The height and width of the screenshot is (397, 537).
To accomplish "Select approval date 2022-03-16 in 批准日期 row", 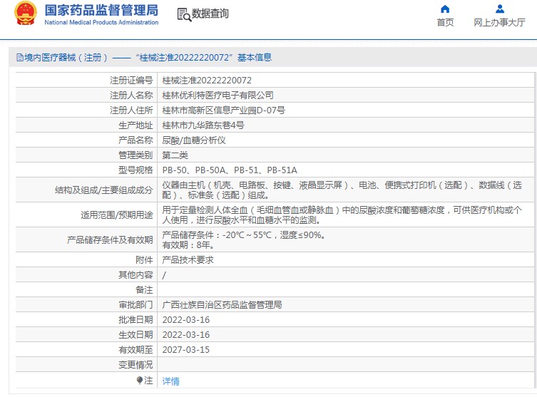I will tap(186, 320).
